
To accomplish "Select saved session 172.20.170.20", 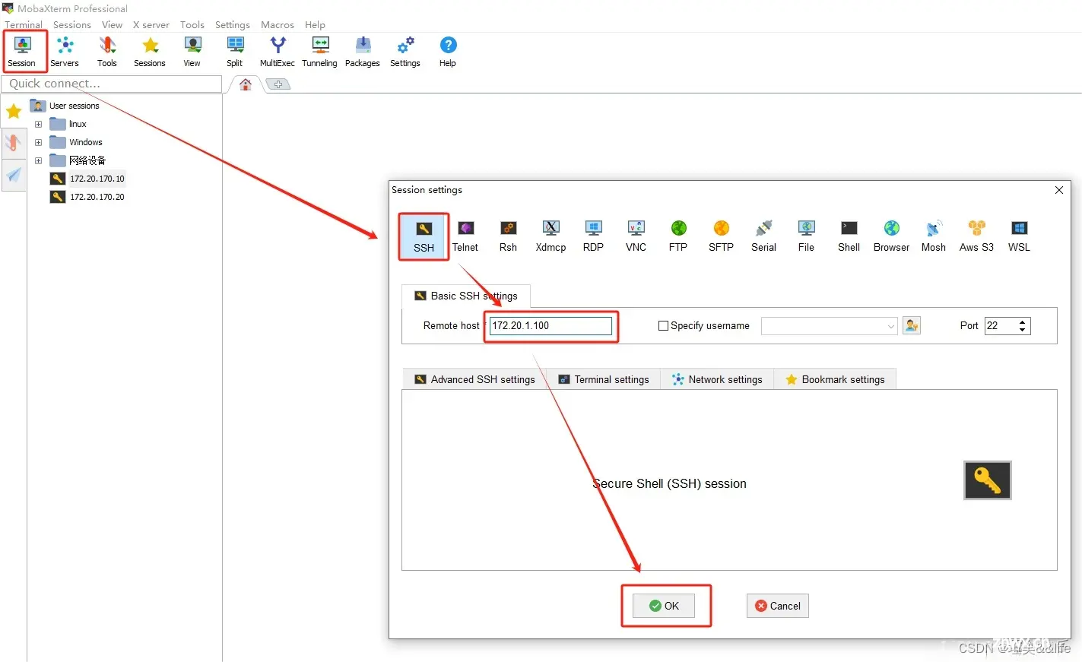I will pyautogui.click(x=87, y=197).
